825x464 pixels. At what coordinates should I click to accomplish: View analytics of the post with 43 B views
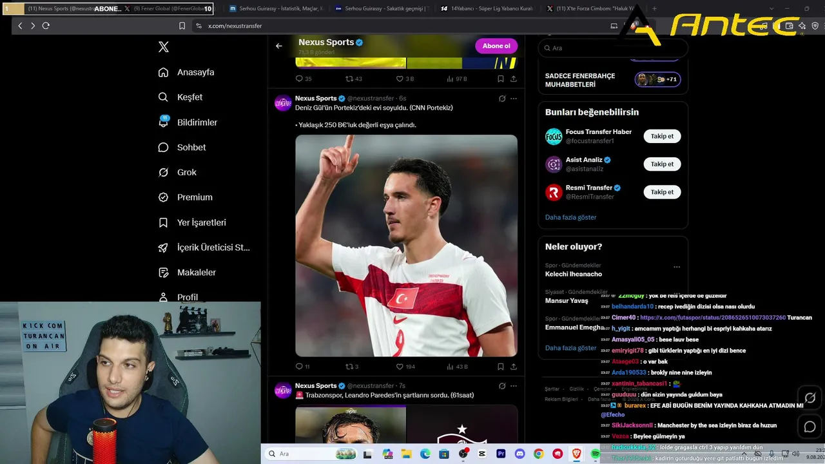pyautogui.click(x=457, y=367)
